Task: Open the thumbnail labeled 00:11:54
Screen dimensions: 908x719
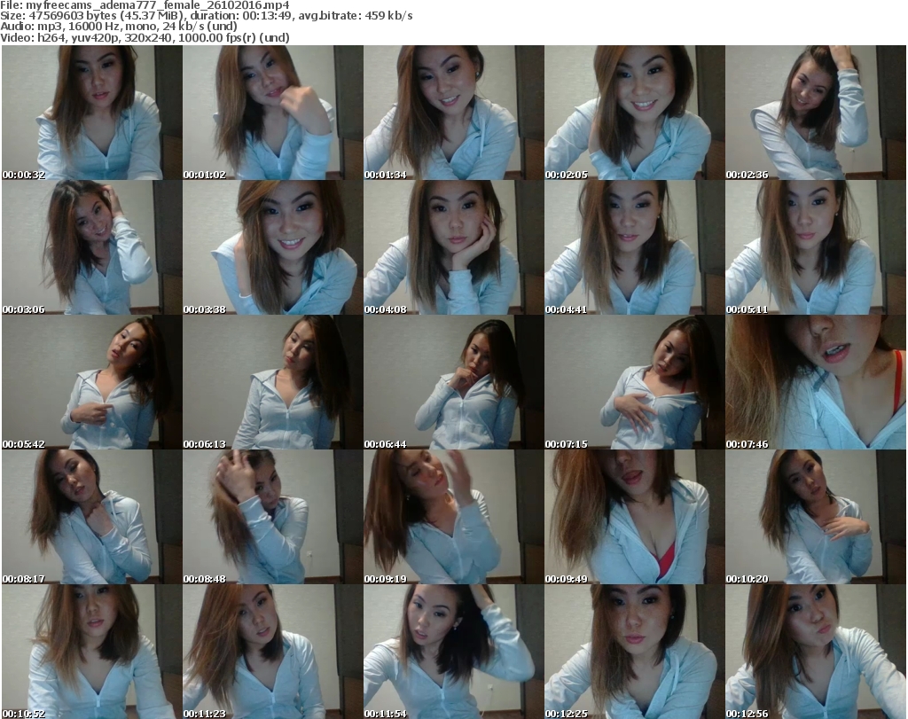Action: click(x=453, y=652)
